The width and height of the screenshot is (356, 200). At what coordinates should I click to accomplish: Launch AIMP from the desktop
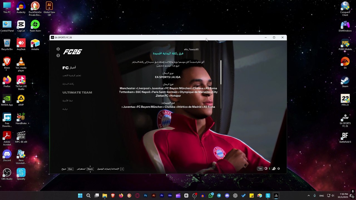[x=21, y=100]
